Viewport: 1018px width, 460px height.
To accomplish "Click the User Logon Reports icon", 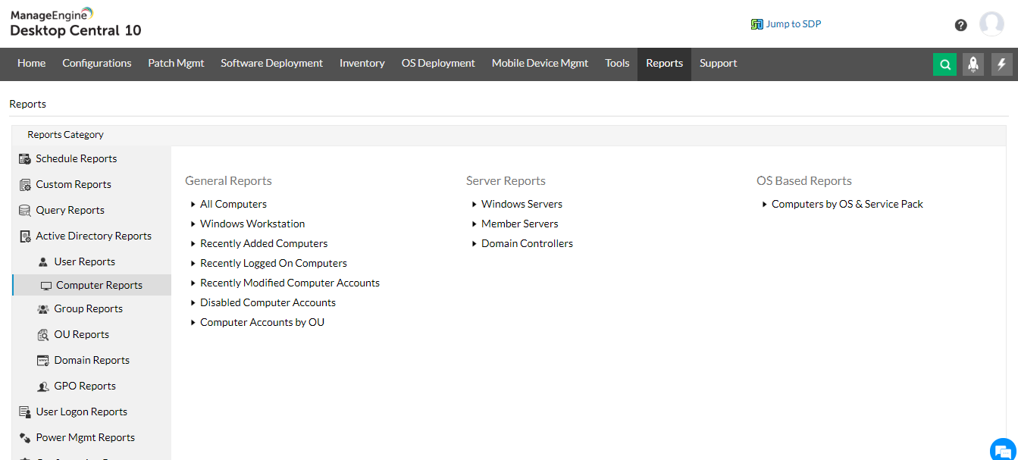I will pyautogui.click(x=24, y=412).
